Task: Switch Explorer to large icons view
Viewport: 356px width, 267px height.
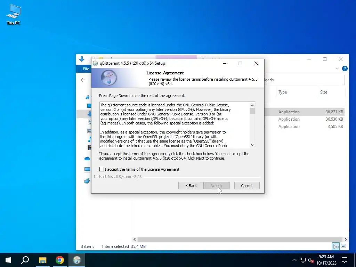Action: 343,246
